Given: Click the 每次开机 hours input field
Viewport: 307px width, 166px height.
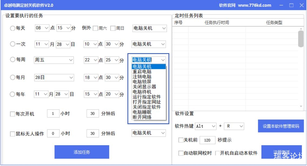Looking at the screenshot, I should (53, 114).
